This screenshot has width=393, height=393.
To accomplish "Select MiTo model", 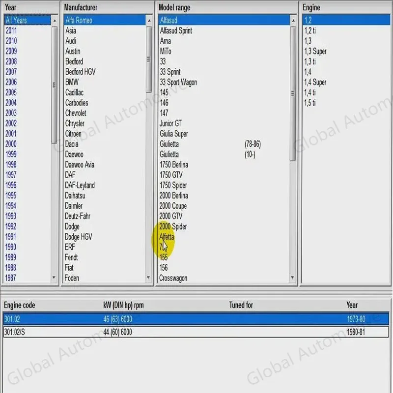I will click(x=166, y=51).
